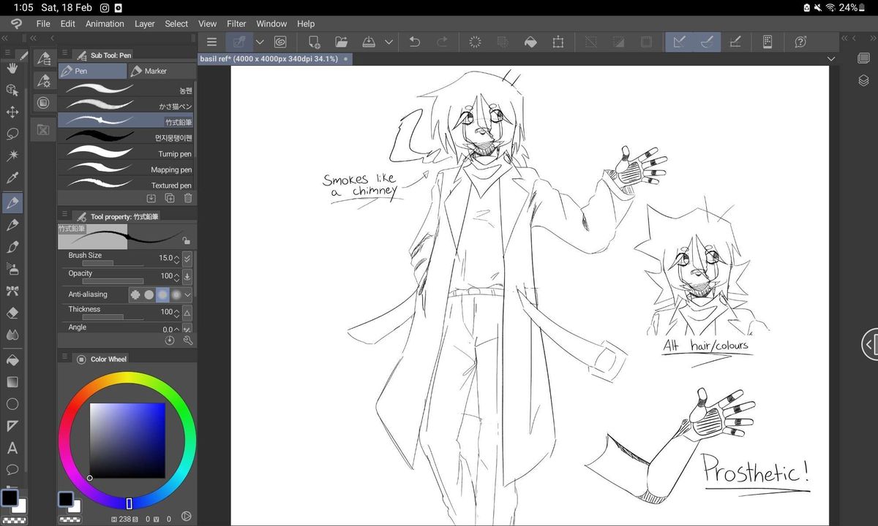Undo the last action
Image resolution: width=878 pixels, height=526 pixels.
pos(414,42)
